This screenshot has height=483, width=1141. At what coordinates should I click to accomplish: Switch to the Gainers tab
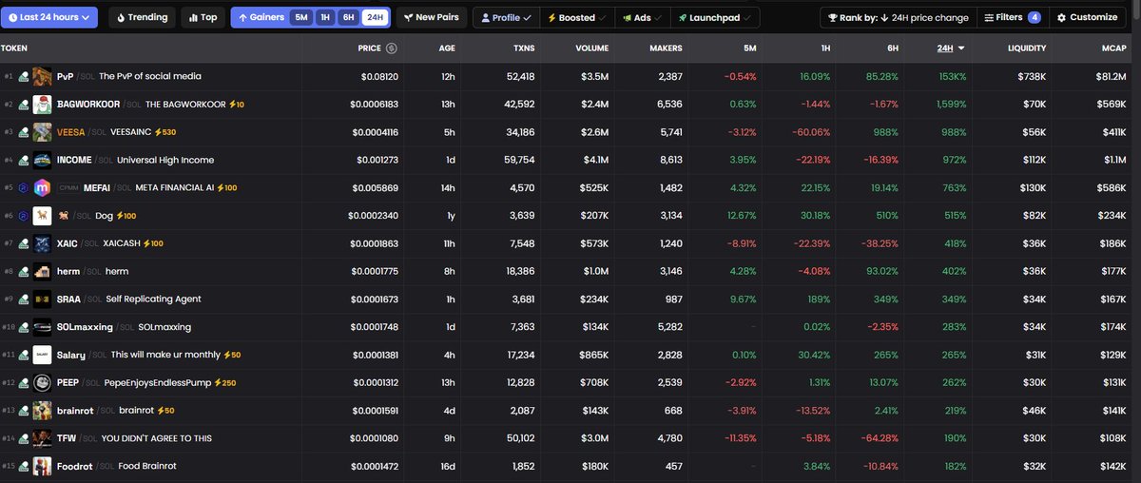[x=261, y=17]
